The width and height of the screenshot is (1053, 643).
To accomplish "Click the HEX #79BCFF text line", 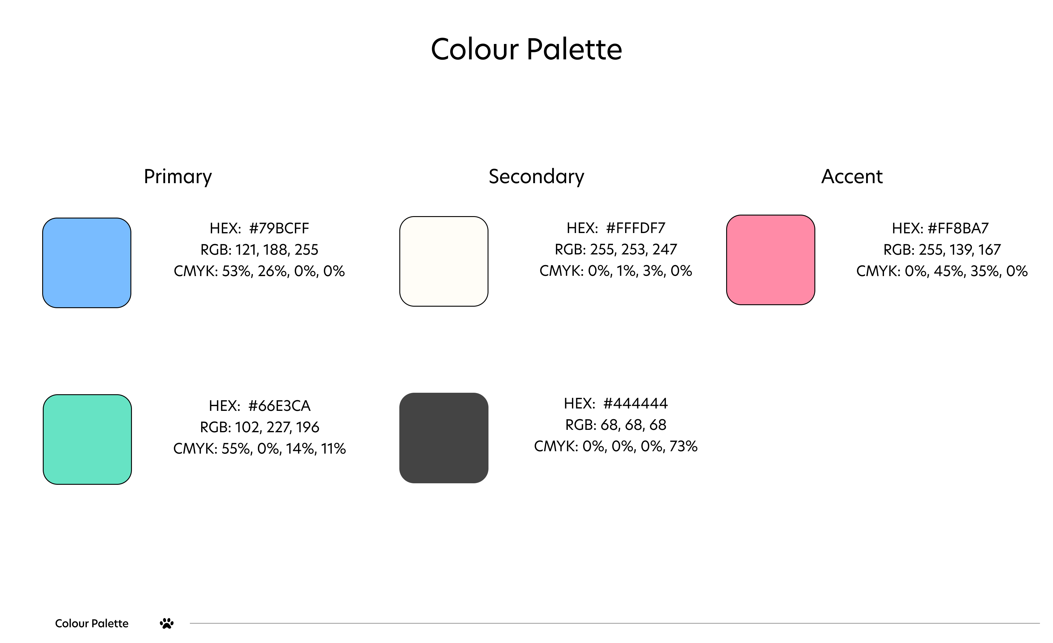I will point(259,228).
